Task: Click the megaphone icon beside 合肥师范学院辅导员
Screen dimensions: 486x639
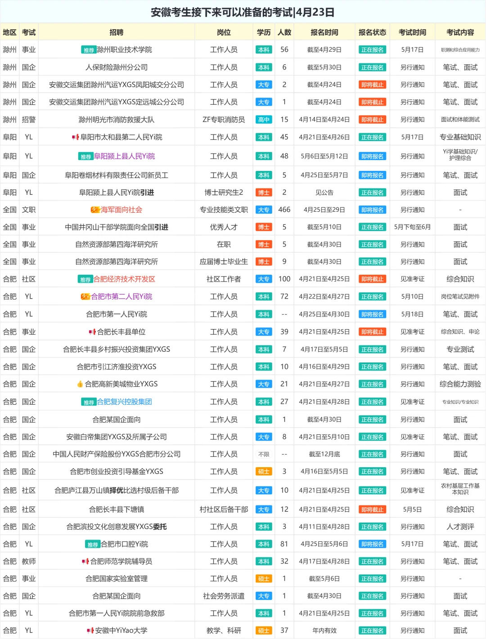Action: (85, 561)
